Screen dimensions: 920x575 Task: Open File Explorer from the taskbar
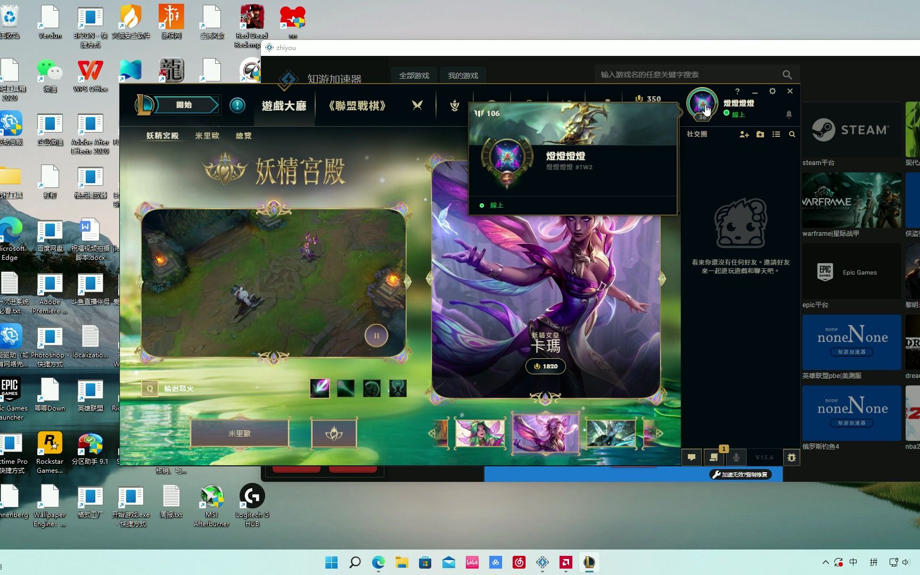pyautogui.click(x=401, y=562)
